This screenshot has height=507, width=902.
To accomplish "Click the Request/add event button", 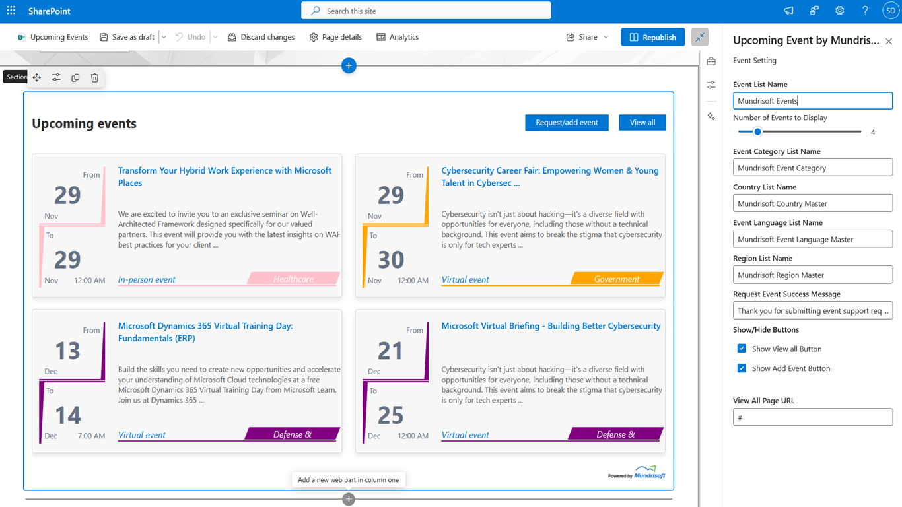I will (x=567, y=123).
